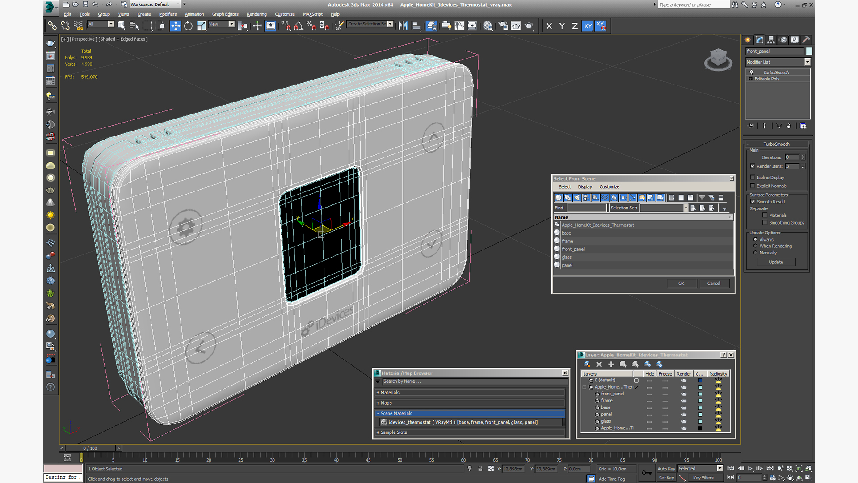This screenshot has width=858, height=483.
Task: Open the selection filter All dropdown
Action: [x=111, y=24]
